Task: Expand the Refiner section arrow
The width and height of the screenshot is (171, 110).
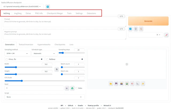Action: (x=82, y=59)
